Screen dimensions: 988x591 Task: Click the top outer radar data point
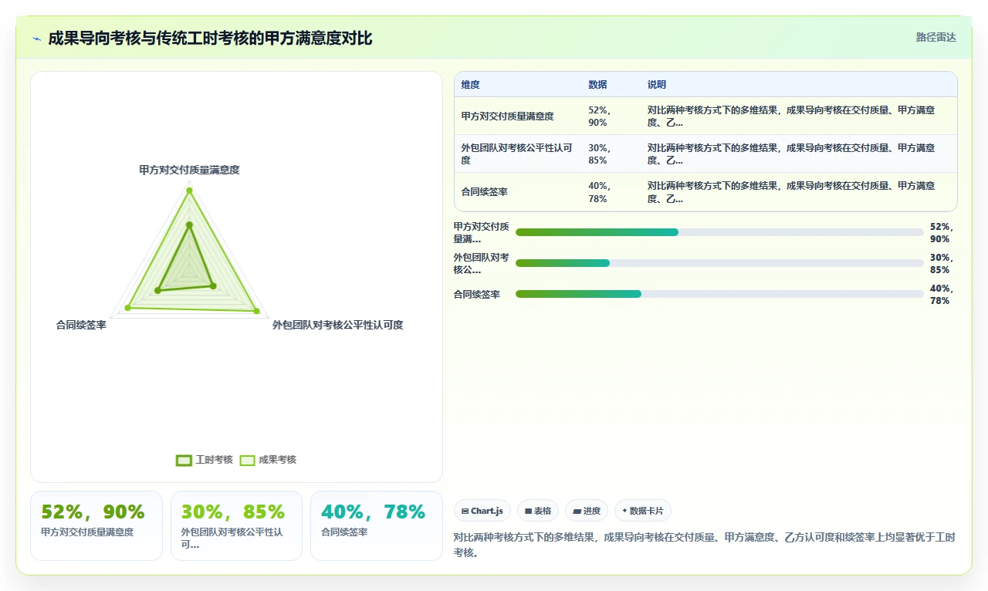pyautogui.click(x=189, y=191)
